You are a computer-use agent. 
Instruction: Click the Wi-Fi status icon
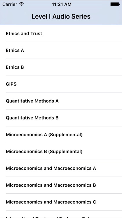tap(21, 4)
